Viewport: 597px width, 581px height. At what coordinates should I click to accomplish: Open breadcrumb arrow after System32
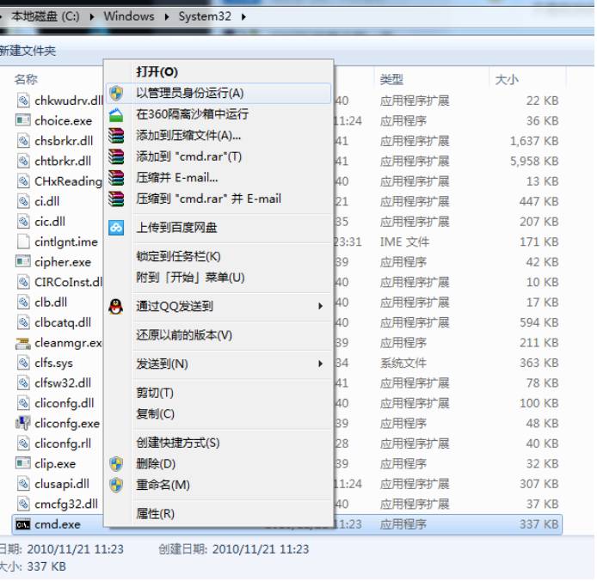tap(243, 16)
